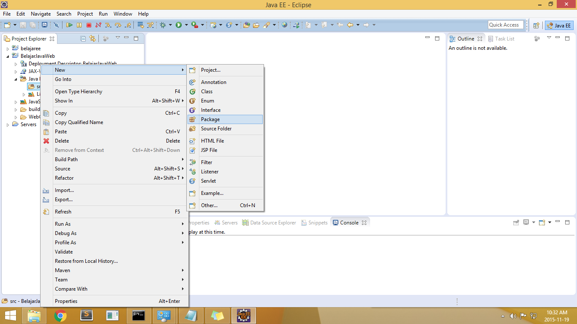Click the Step Over toolbar icon

118,25
